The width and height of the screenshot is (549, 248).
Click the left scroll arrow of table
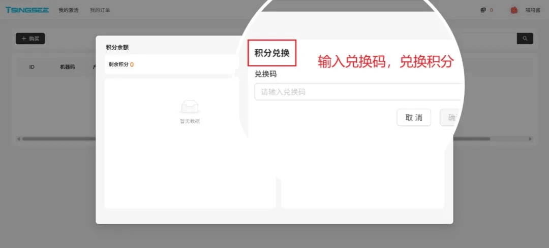pyautogui.click(x=18, y=138)
